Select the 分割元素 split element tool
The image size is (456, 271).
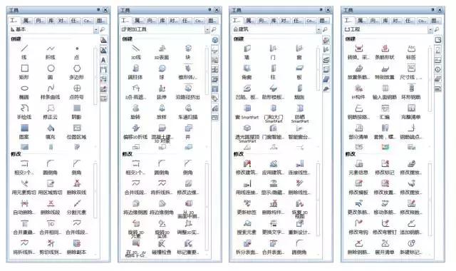coord(77,207)
